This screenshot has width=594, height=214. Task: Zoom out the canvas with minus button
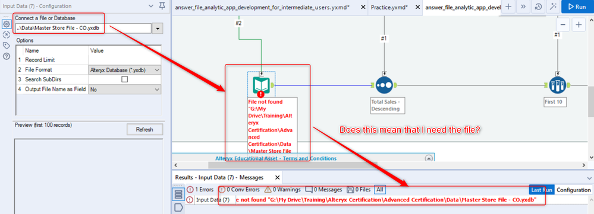click(562, 25)
